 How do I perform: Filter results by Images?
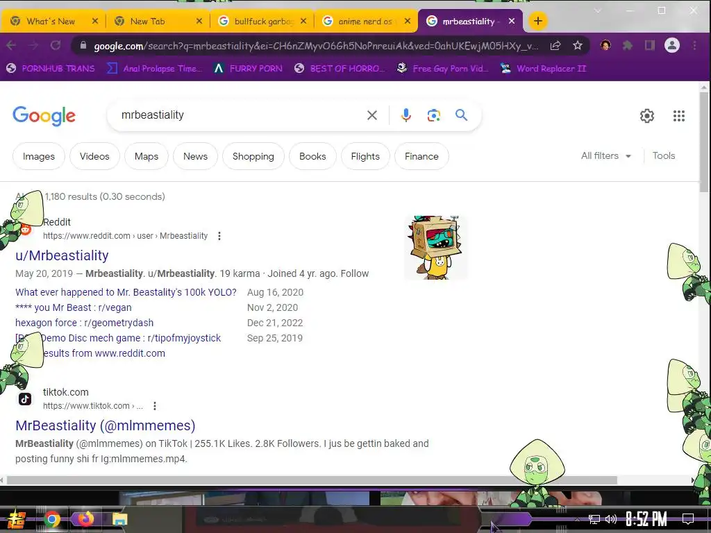(39, 156)
